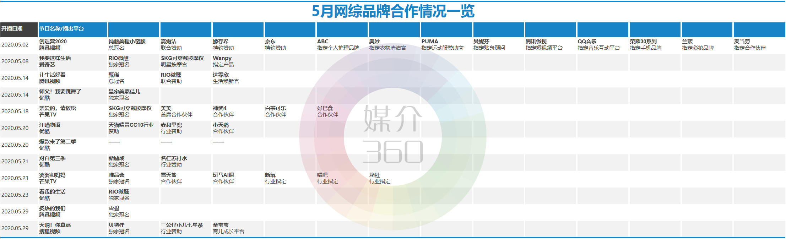Select the 神武4 合作伙伴 cell

click(238, 112)
